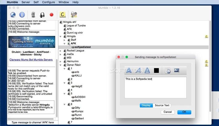This screenshot has width=219, height=126.
Task: Apply underline using the underlined A icon
Action: coord(147,70)
